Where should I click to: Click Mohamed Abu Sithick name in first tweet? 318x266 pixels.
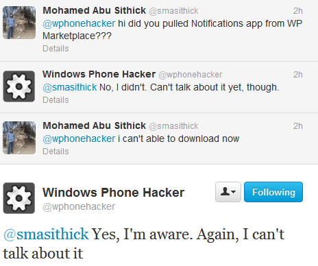click(94, 10)
